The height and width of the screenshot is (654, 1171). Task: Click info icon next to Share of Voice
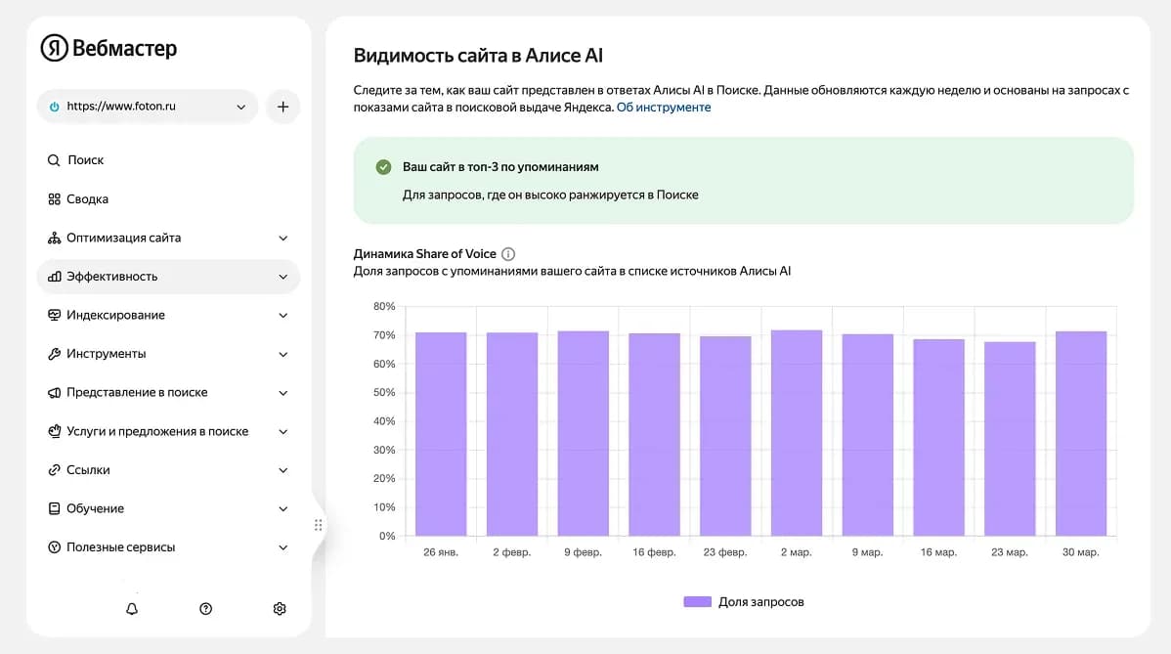point(508,254)
